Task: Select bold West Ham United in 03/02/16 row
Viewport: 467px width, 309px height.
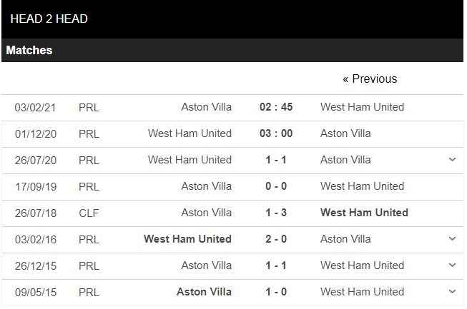Action: [x=187, y=239]
